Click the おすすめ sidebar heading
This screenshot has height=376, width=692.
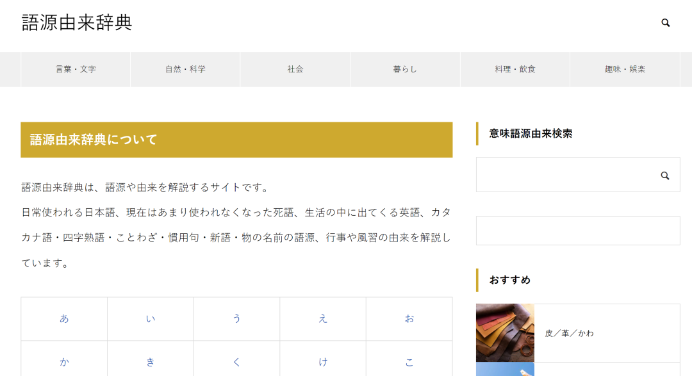point(510,280)
